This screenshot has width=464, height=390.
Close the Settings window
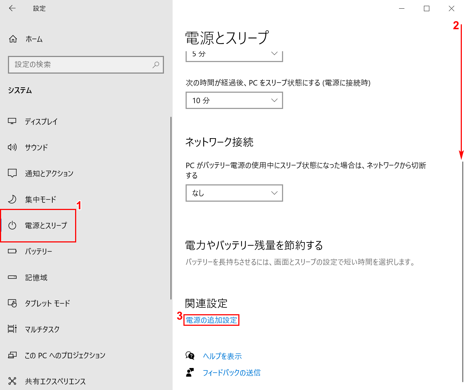click(x=451, y=8)
